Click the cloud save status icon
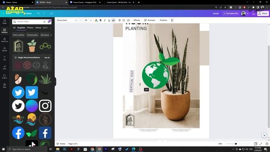270x152 pixels. click(x=51, y=14)
